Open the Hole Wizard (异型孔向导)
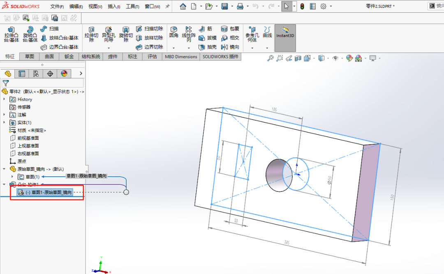The image size is (444, 274). pyautogui.click(x=109, y=34)
